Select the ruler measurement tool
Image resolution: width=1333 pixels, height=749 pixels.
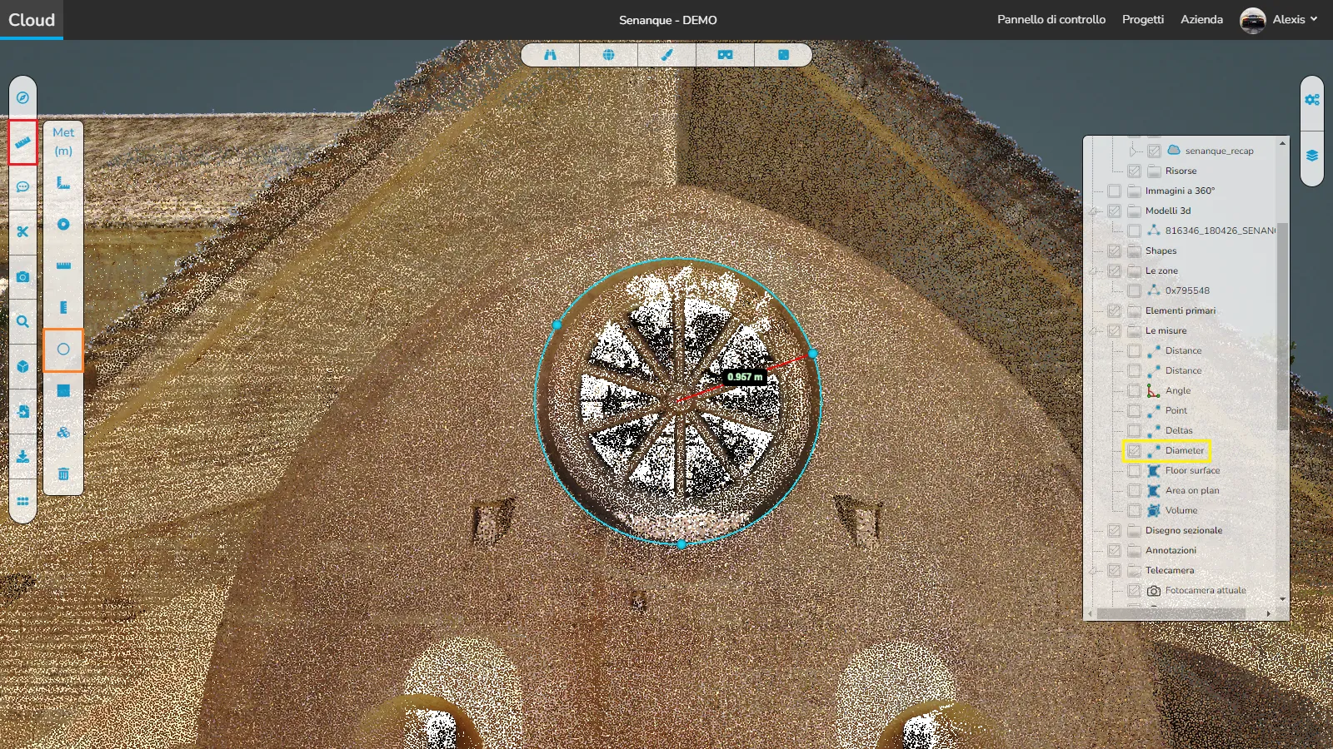(x=22, y=142)
